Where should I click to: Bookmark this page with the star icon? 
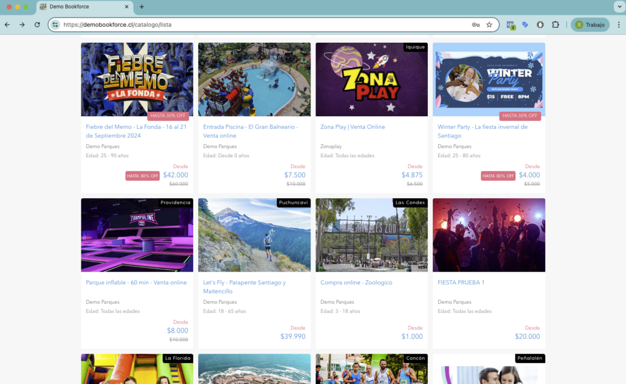coord(489,24)
